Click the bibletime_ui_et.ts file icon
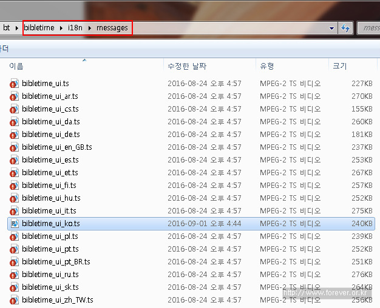Image resolution: width=380 pixels, height=308 pixels. click(14, 173)
